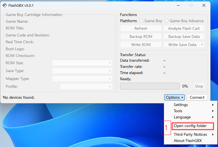Click the Write ROM button
Viewport: 218px width, 147px height.
point(141,45)
